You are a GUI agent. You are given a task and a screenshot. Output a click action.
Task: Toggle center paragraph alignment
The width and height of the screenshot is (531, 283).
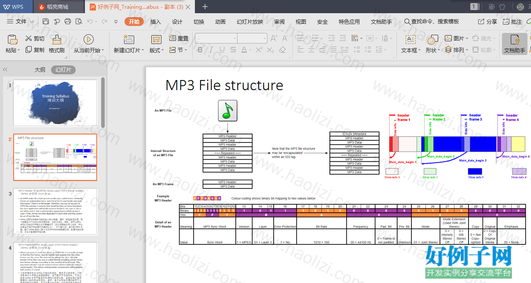pos(312,50)
